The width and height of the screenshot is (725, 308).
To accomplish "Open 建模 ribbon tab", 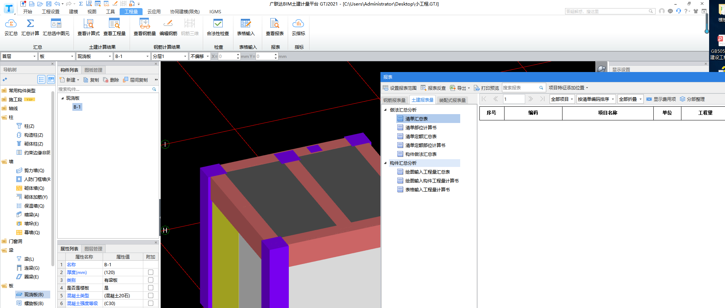I will pyautogui.click(x=73, y=11).
